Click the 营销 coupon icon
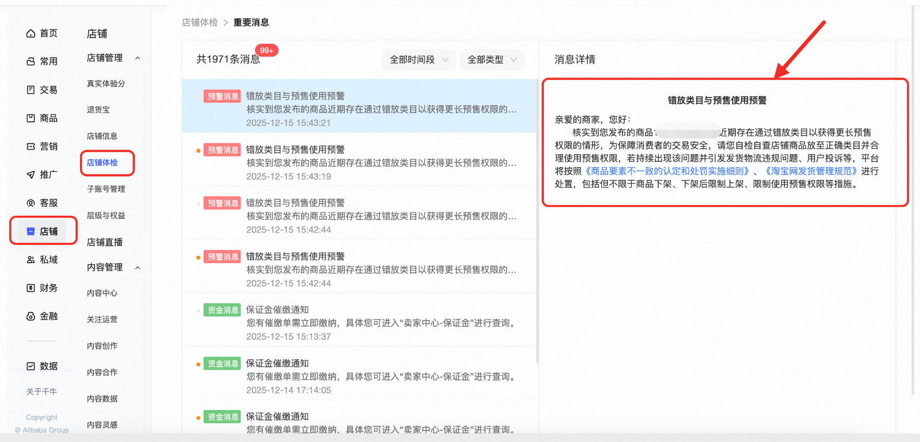 pos(31,146)
